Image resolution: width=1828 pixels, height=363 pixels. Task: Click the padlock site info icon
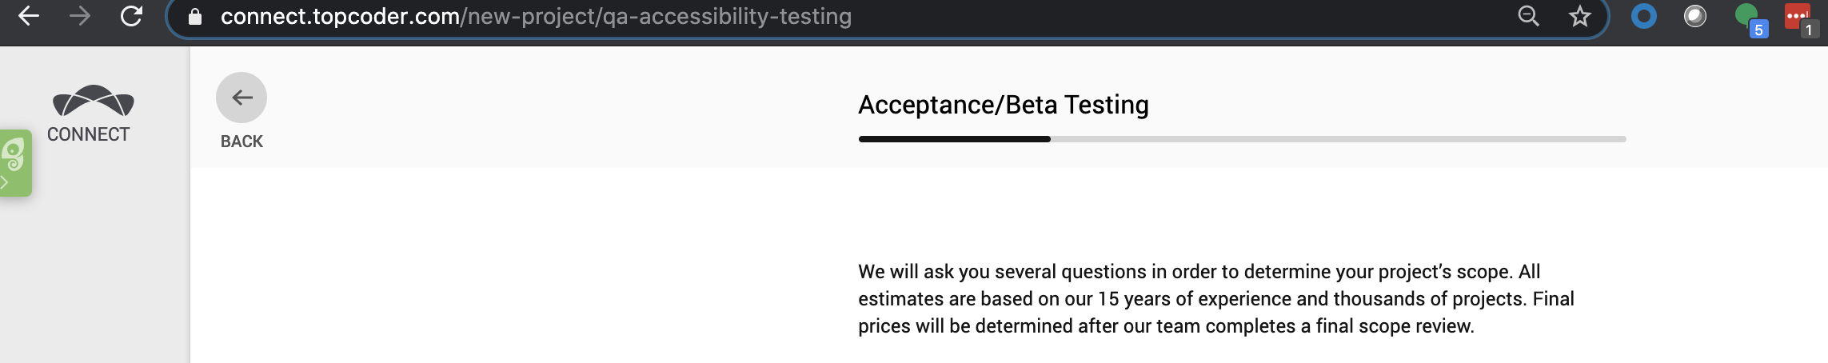[194, 17]
